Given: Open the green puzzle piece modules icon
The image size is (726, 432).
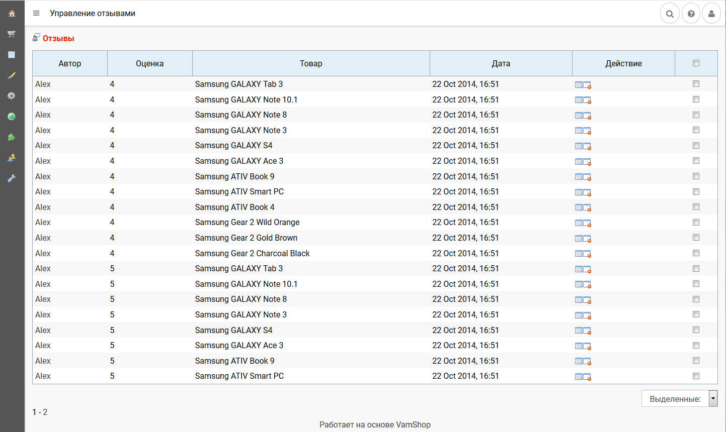Looking at the screenshot, I should [x=12, y=137].
